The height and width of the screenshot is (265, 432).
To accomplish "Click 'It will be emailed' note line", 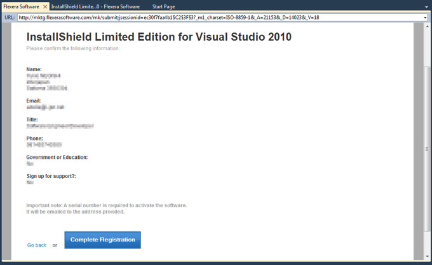I will pyautogui.click(x=75, y=212).
